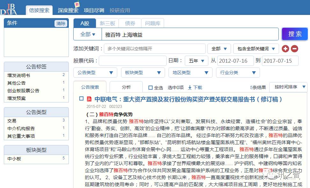Select the A股 market tab
Viewport: 310px width, 188px height.
click(85, 24)
